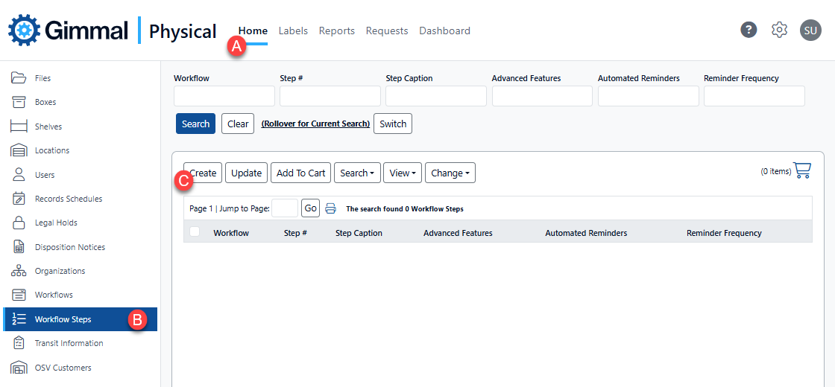Viewport: 835px width, 387px height.
Task: Open Disposition Notices in the sidebar
Action: 69,247
